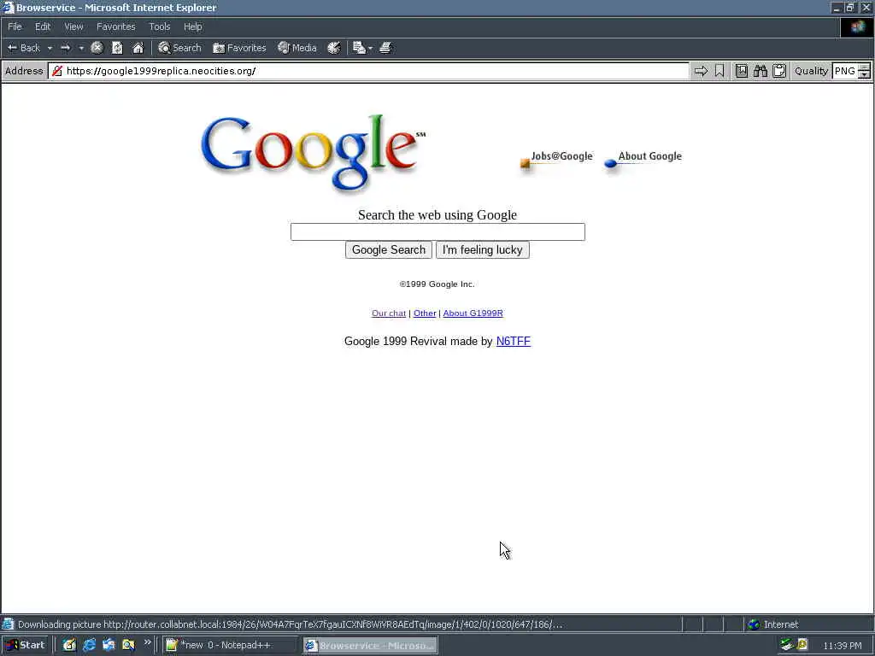Open the File menu
The image size is (875, 656).
pyautogui.click(x=15, y=26)
